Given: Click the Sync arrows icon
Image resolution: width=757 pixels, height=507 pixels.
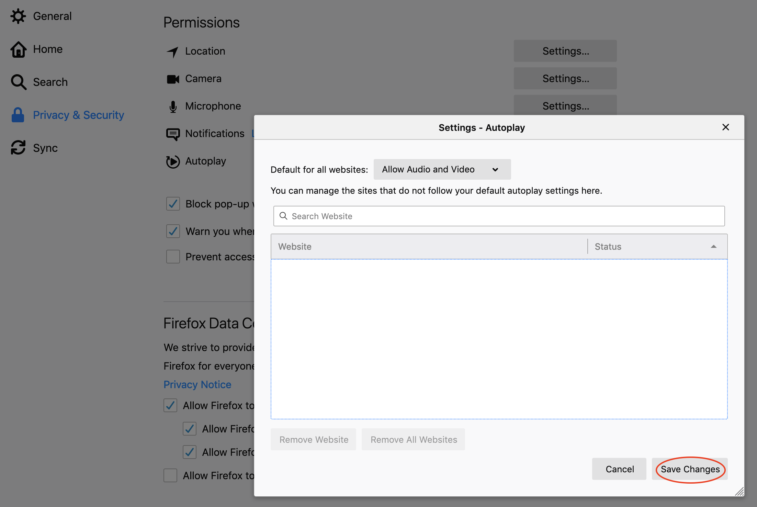Looking at the screenshot, I should point(18,148).
